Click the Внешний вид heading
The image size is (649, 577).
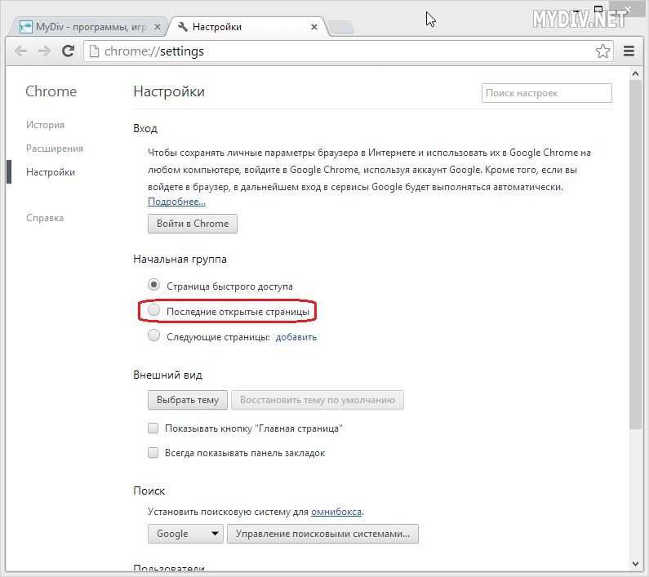[x=167, y=375]
